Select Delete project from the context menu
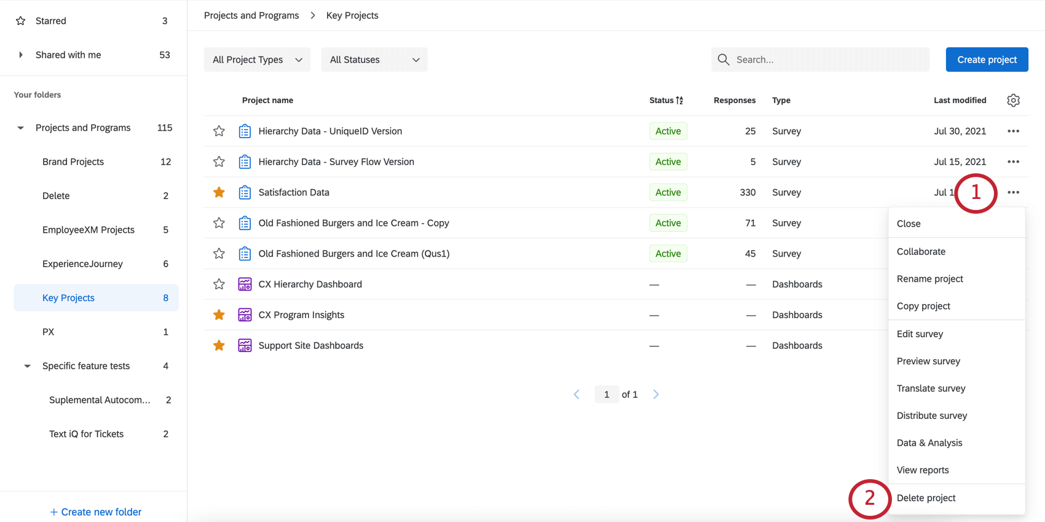Viewport: 1045px width, 522px height. (x=926, y=498)
